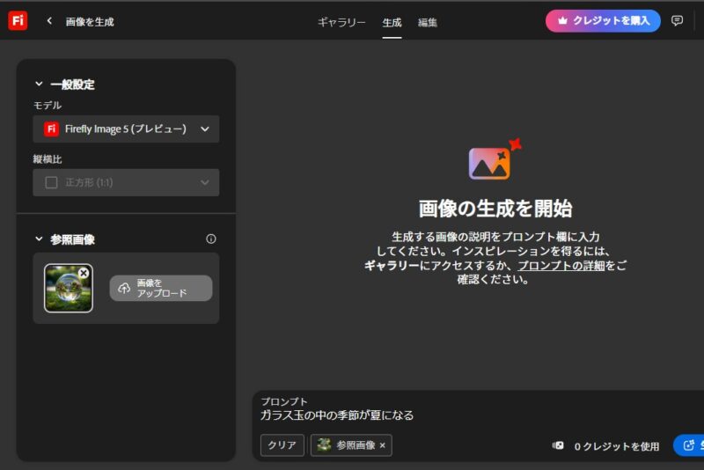Image resolution: width=704 pixels, height=470 pixels.
Task: Open the 正方形 (1:1) aspect ratio dropdown
Action: pos(126,183)
